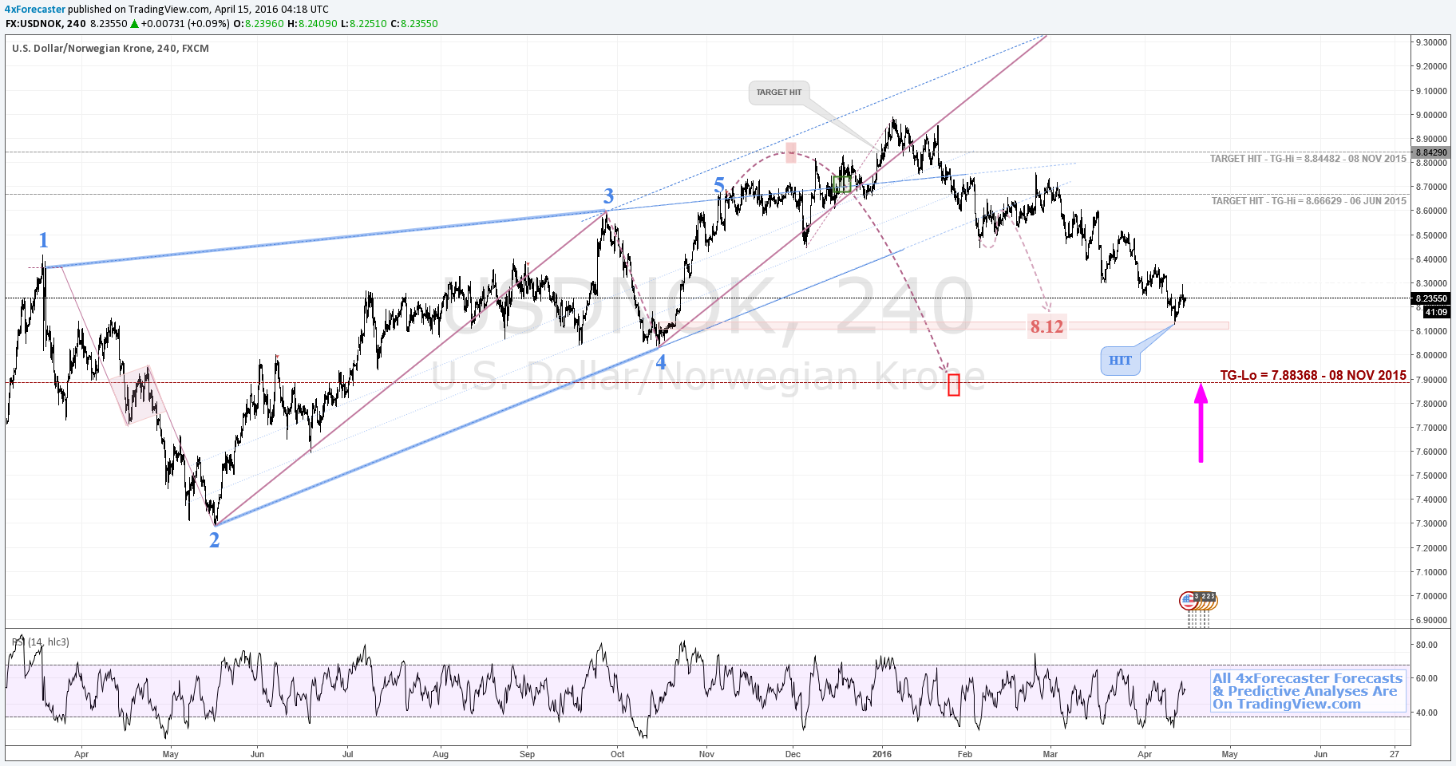Click the Feb label on the time axis
Viewport: 1456px width, 766px height.
(965, 754)
